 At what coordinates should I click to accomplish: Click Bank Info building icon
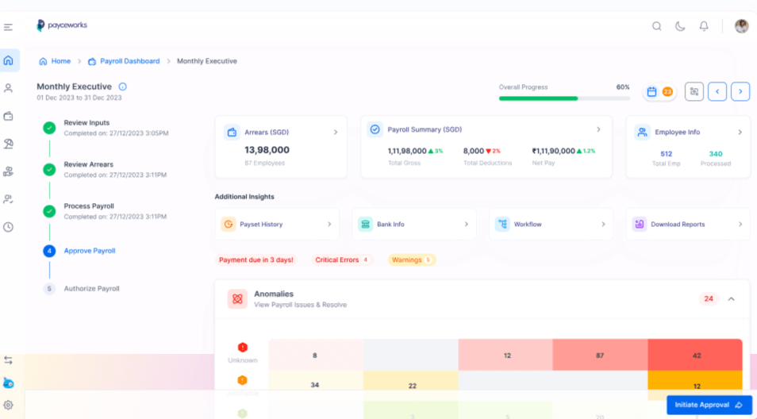click(366, 225)
